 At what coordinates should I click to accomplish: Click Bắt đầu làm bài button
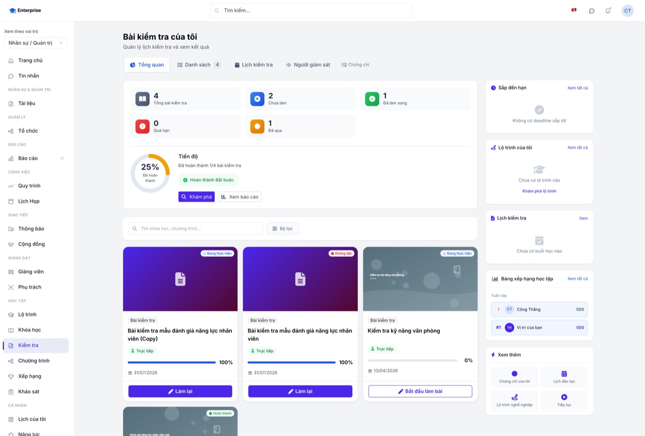(420, 391)
